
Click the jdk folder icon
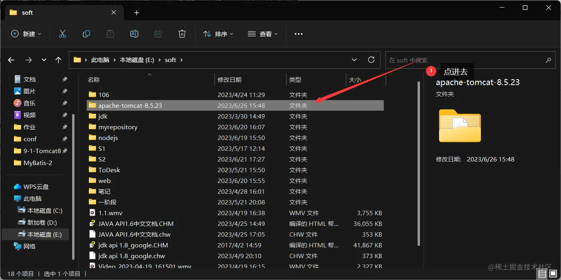tap(92, 116)
